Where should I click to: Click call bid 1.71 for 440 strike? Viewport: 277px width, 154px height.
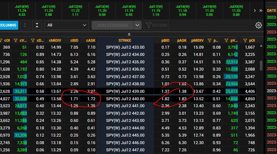click(x=74, y=99)
